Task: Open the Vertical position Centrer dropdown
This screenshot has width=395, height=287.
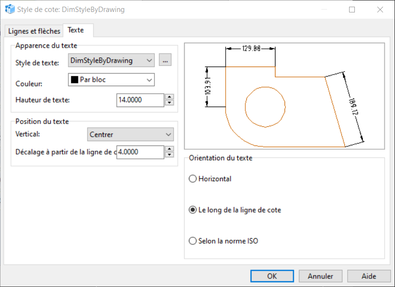Action: click(x=130, y=134)
